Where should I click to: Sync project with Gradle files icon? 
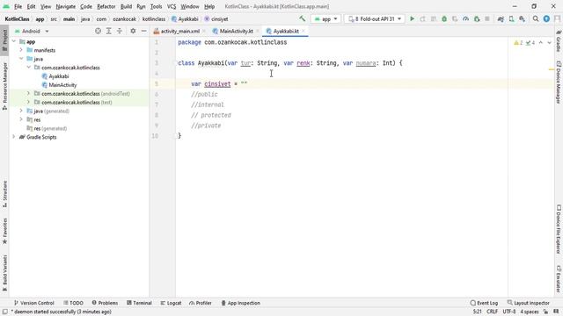[501, 18]
